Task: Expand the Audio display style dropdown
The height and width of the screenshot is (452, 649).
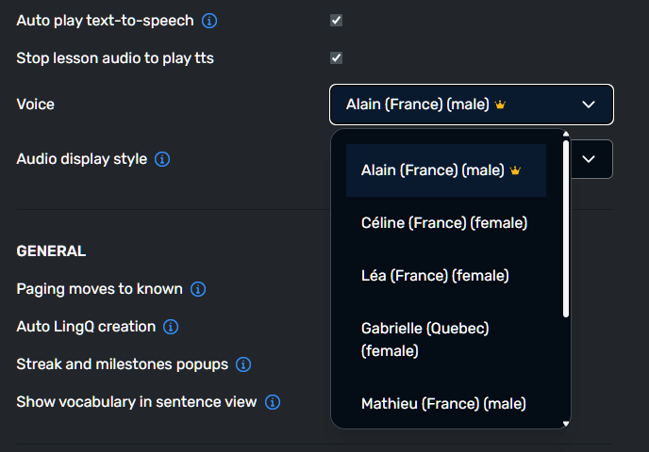Action: tap(589, 159)
